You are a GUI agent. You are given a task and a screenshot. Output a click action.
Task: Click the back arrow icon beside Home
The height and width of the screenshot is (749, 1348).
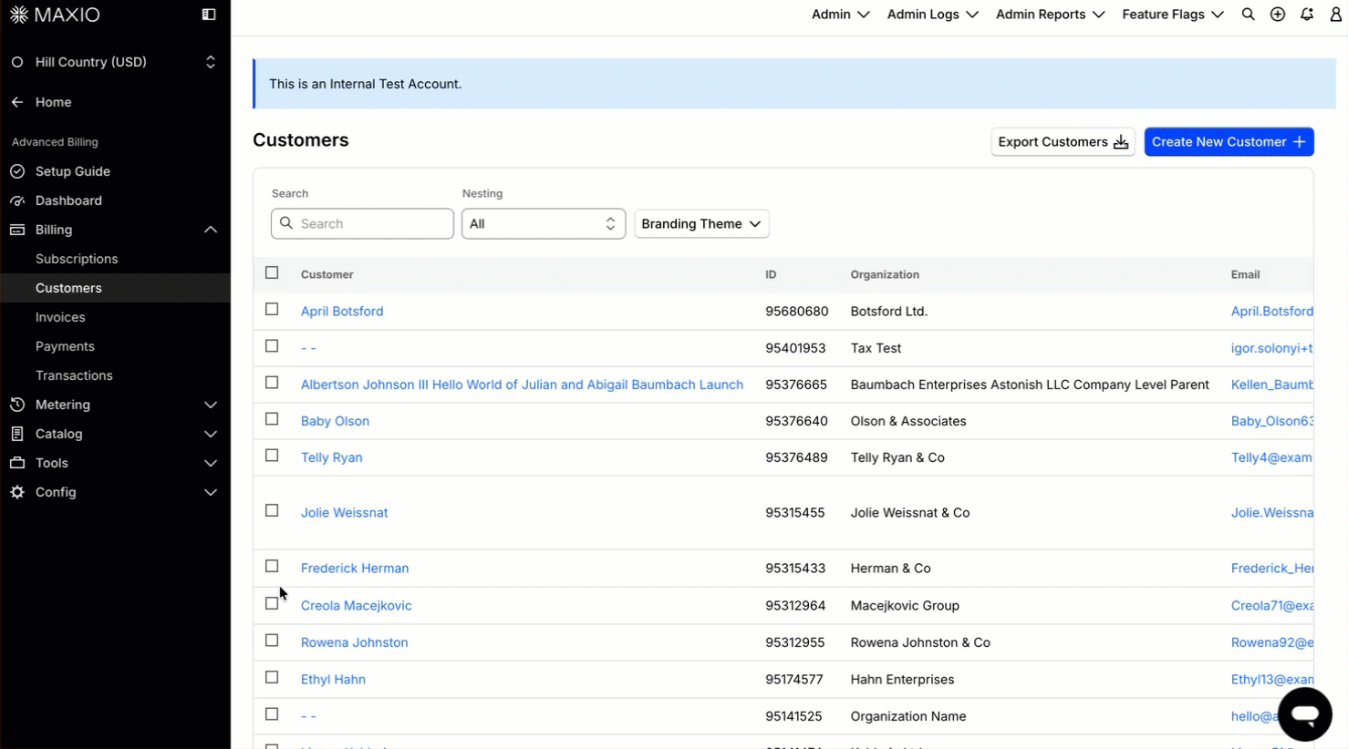pyautogui.click(x=17, y=102)
